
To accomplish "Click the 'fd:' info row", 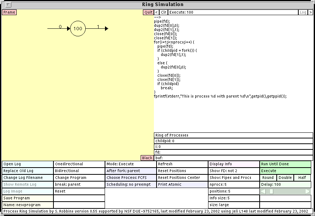I will pyautogui.click(x=234, y=152).
